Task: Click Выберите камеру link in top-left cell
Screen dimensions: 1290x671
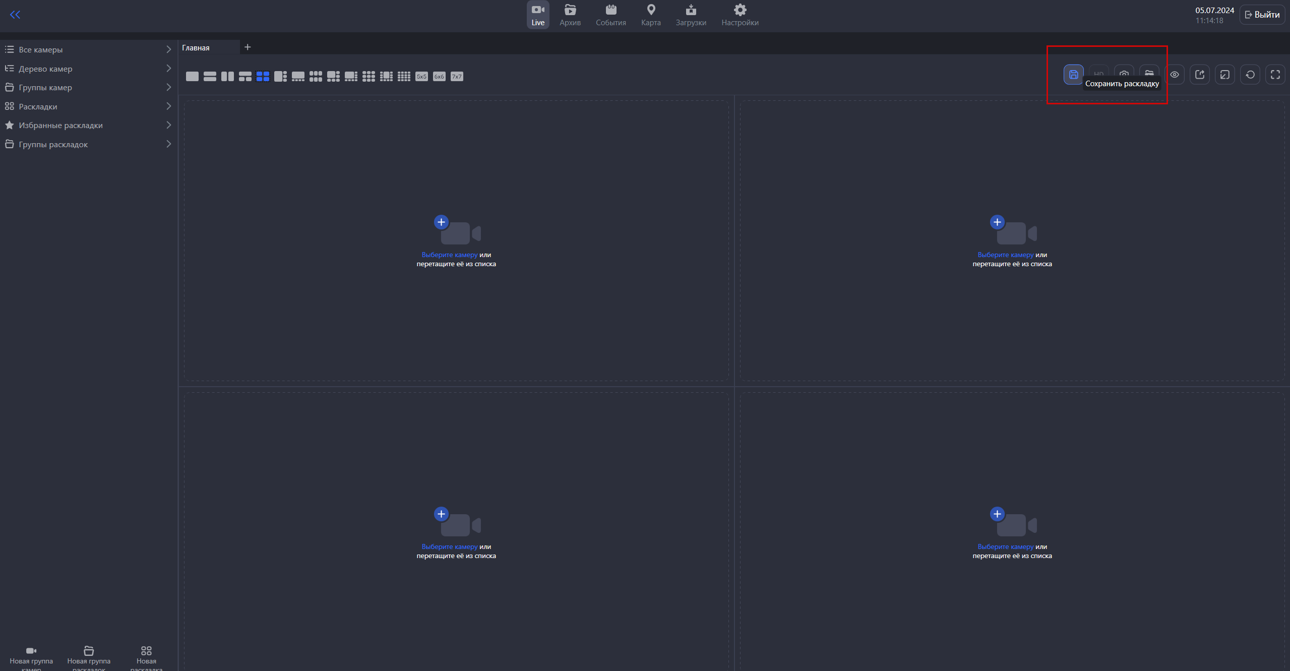Action: pos(449,255)
